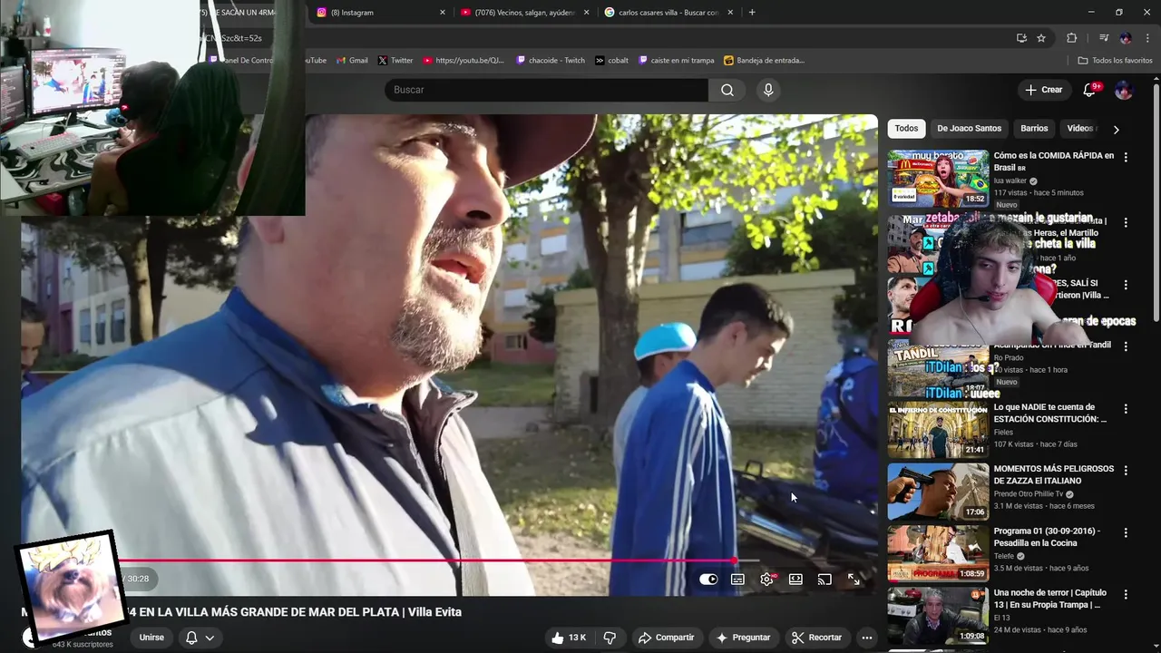
Task: Switch player to theater mode
Action: (x=795, y=579)
